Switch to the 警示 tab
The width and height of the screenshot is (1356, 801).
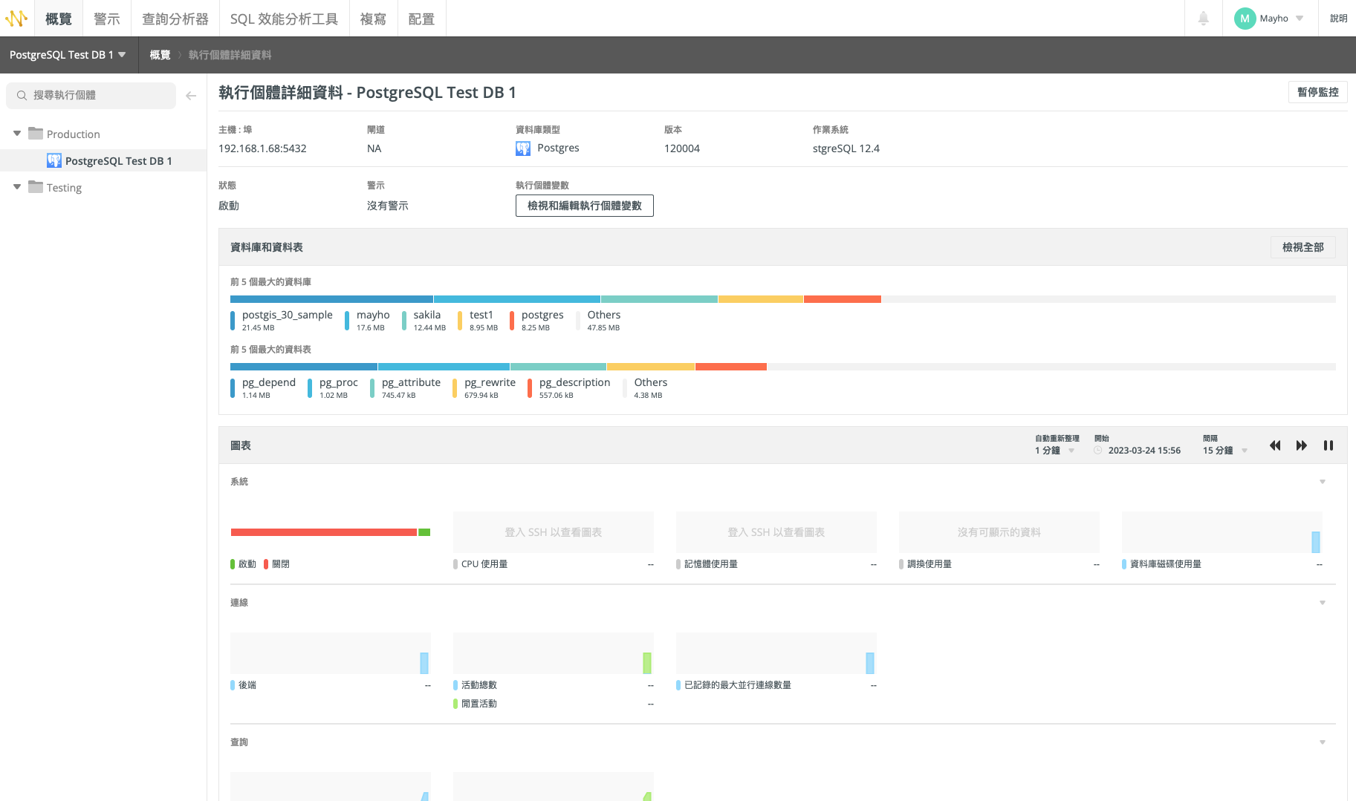(106, 18)
